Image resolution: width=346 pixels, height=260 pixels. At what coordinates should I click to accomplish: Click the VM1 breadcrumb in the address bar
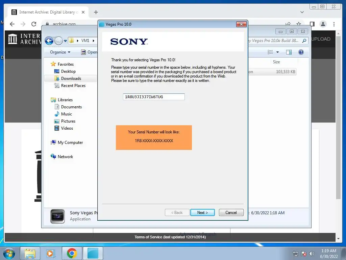click(x=85, y=41)
